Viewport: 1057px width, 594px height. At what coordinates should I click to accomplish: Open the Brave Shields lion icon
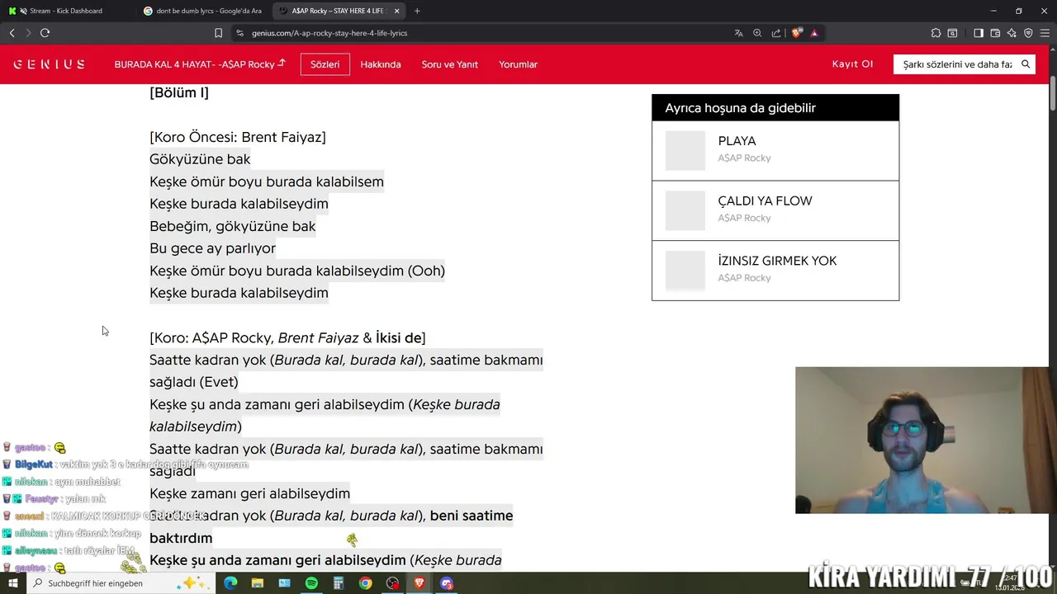point(797,33)
